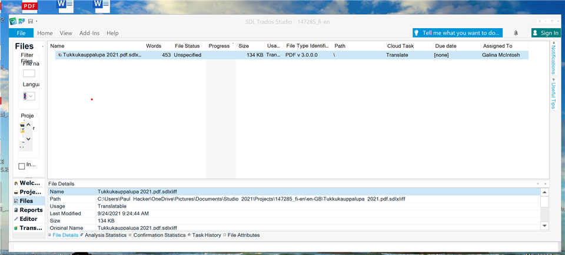Open the View ribbon tab

point(66,33)
